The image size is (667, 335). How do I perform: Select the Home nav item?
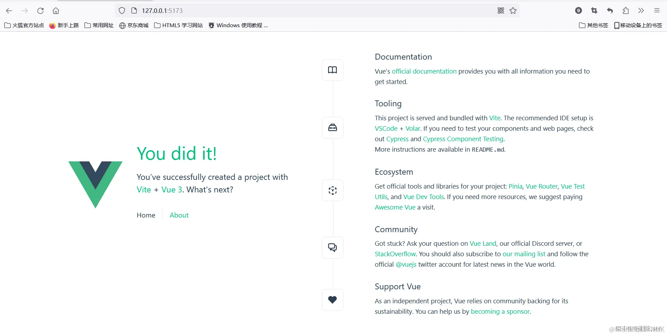(146, 215)
